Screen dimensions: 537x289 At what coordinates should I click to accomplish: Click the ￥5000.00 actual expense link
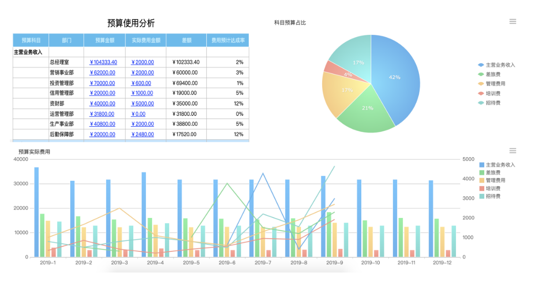coord(142,104)
